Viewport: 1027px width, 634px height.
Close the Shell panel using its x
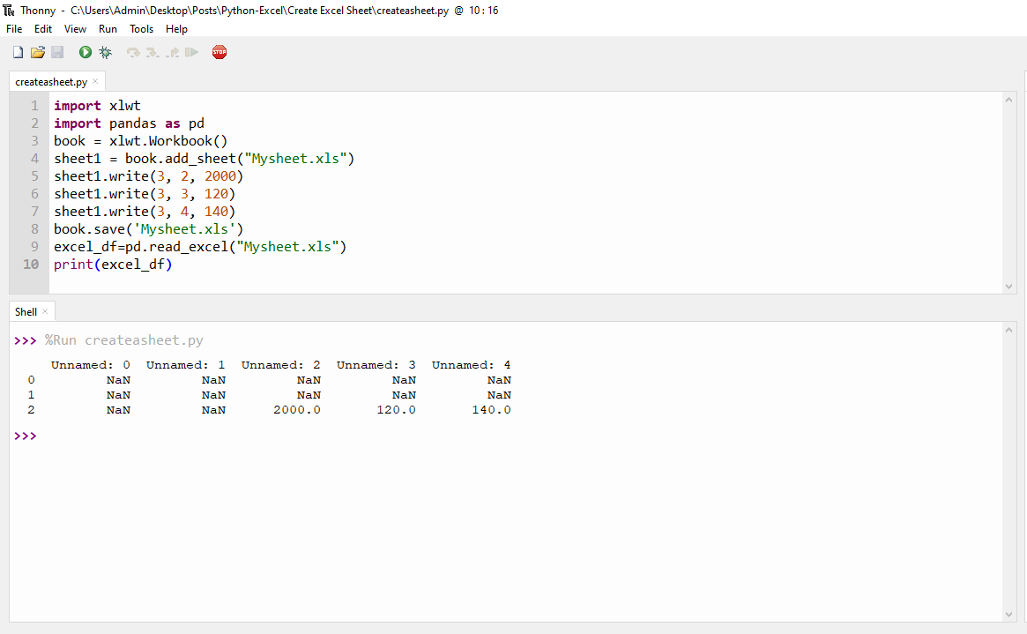coord(44,311)
